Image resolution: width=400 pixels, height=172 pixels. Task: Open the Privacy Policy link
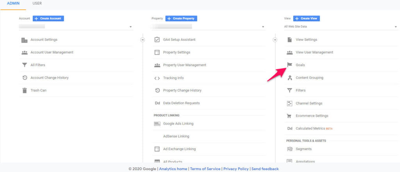[x=236, y=169]
